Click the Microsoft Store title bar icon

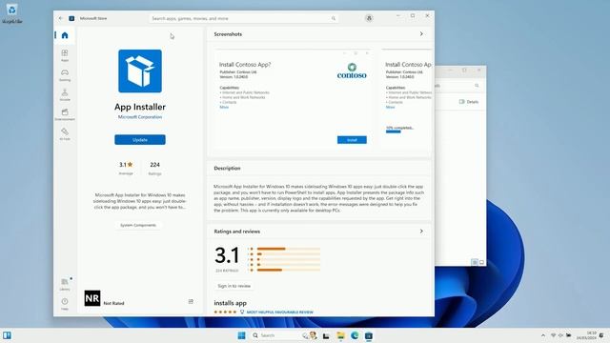[71, 18]
